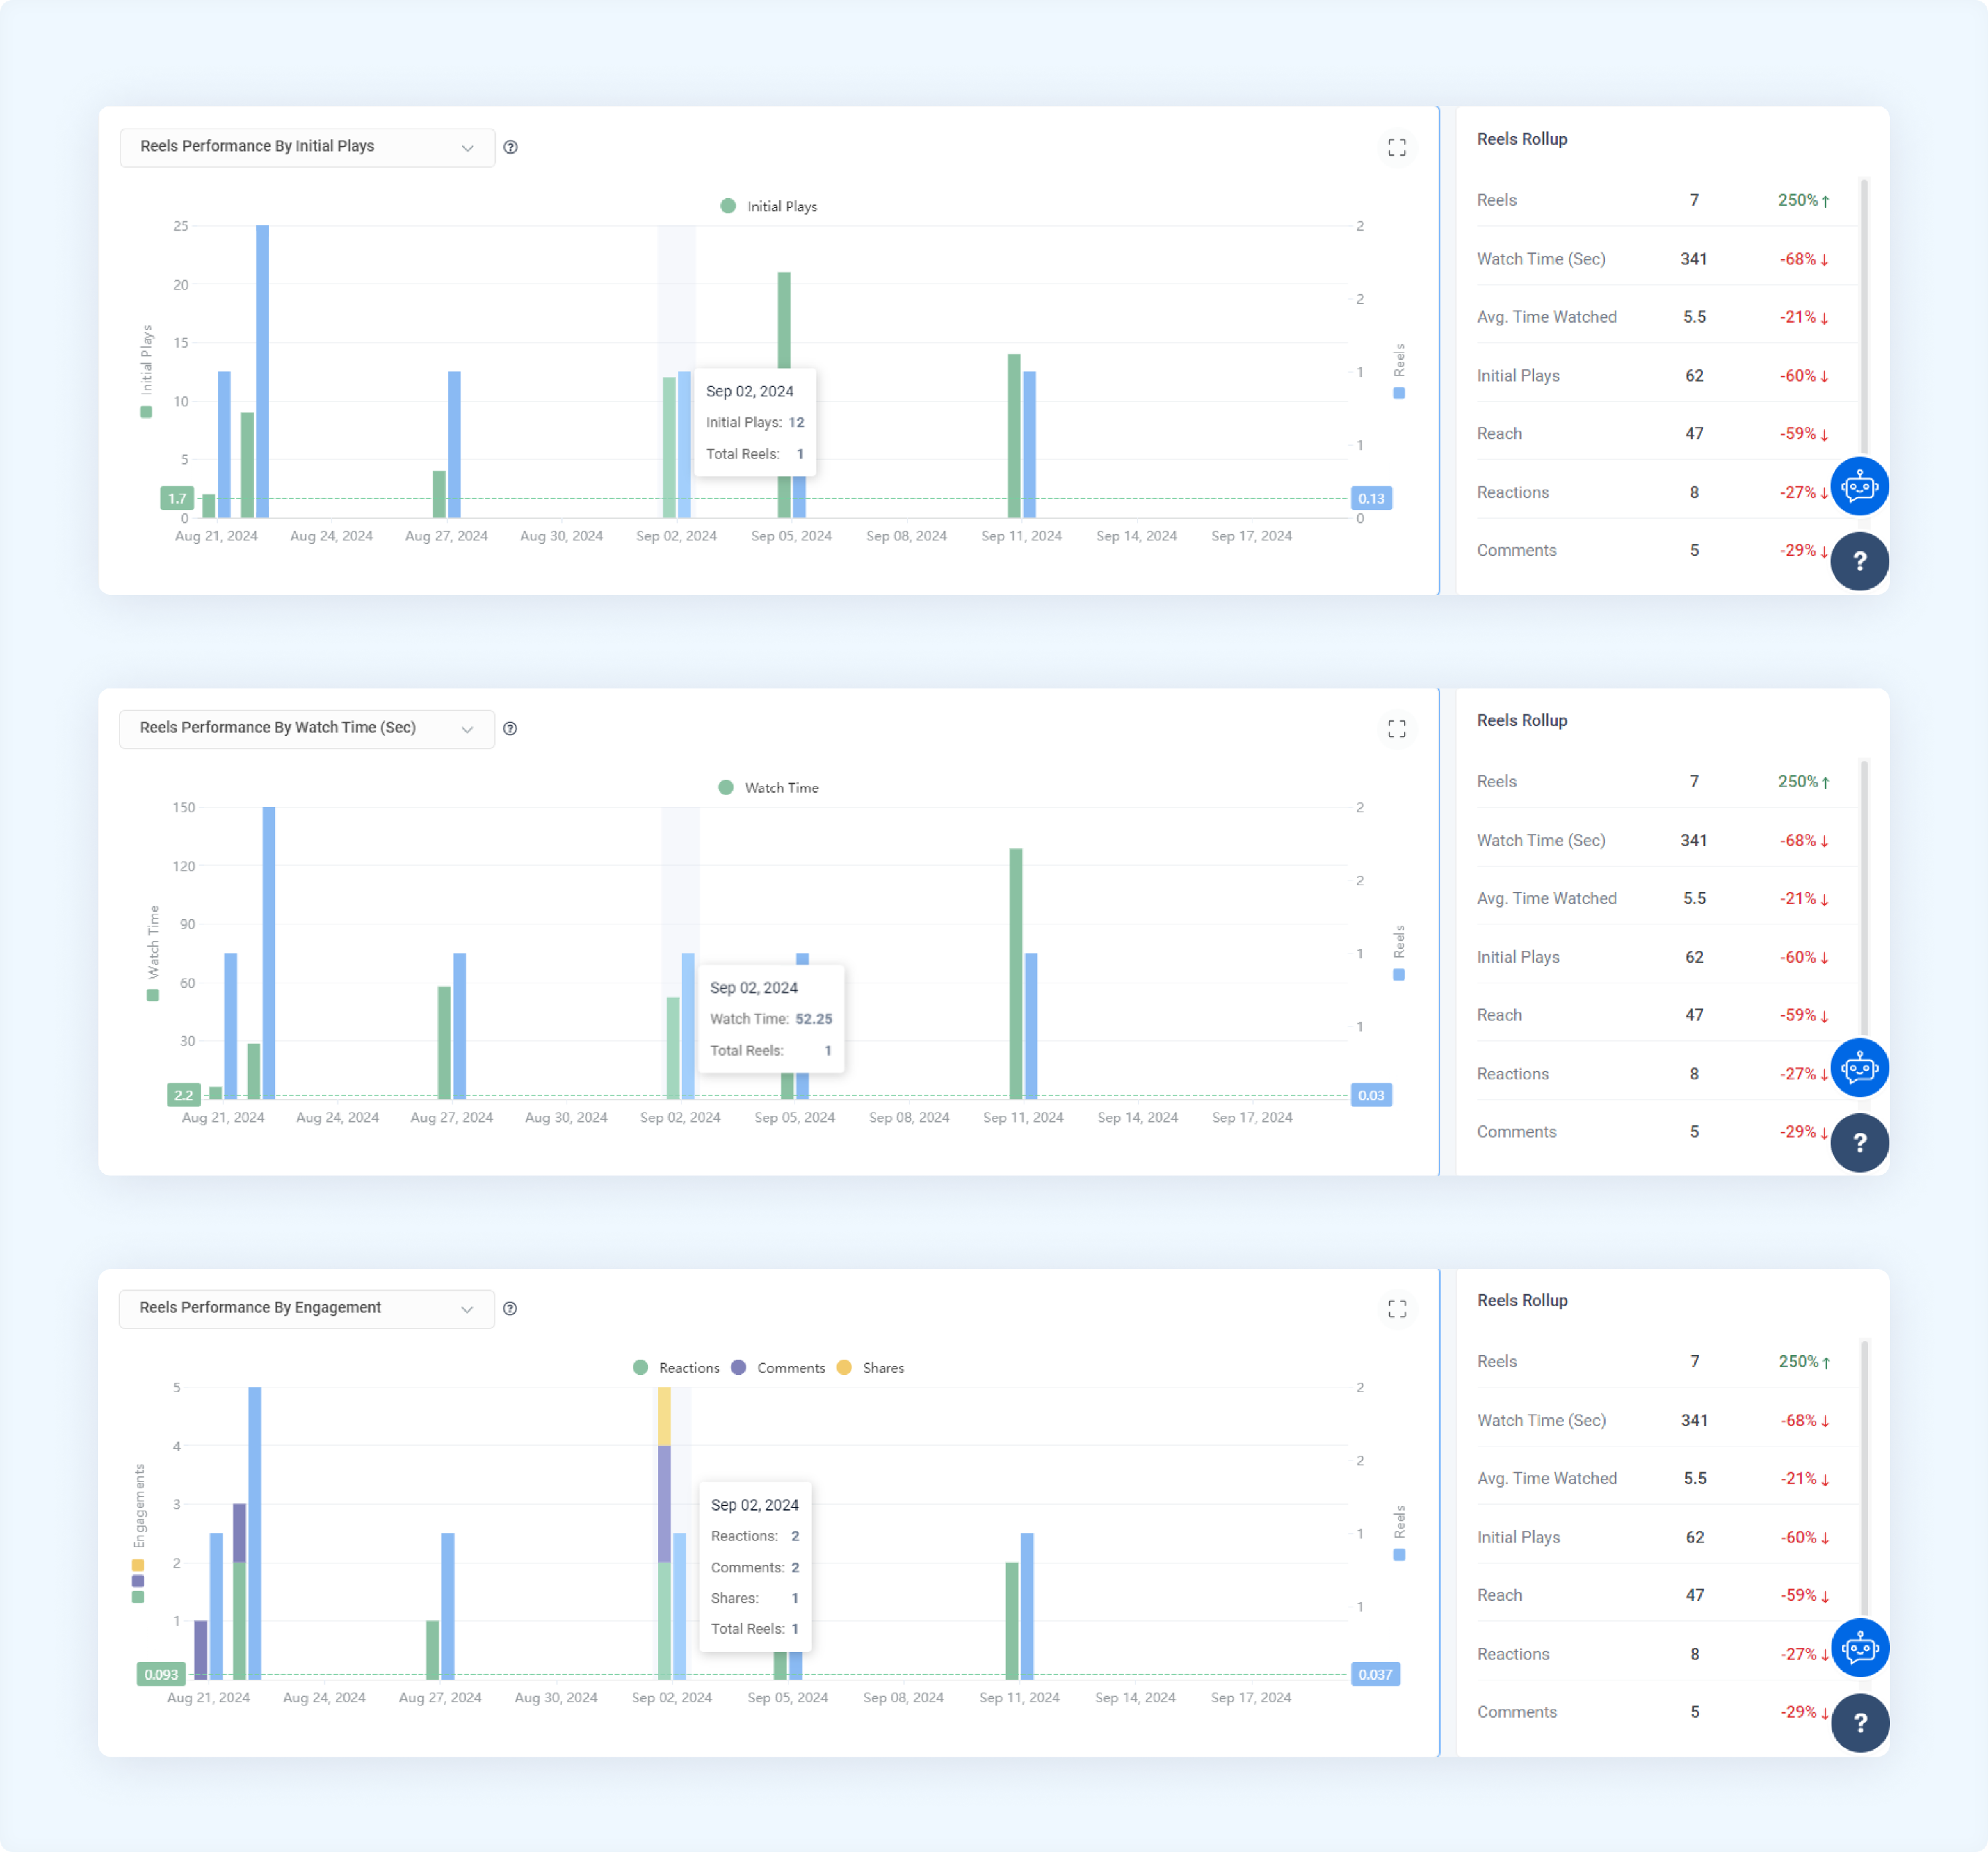
Task: Click the -60% Initial Plays change beside the Watch Time chart
Action: coord(1804,957)
